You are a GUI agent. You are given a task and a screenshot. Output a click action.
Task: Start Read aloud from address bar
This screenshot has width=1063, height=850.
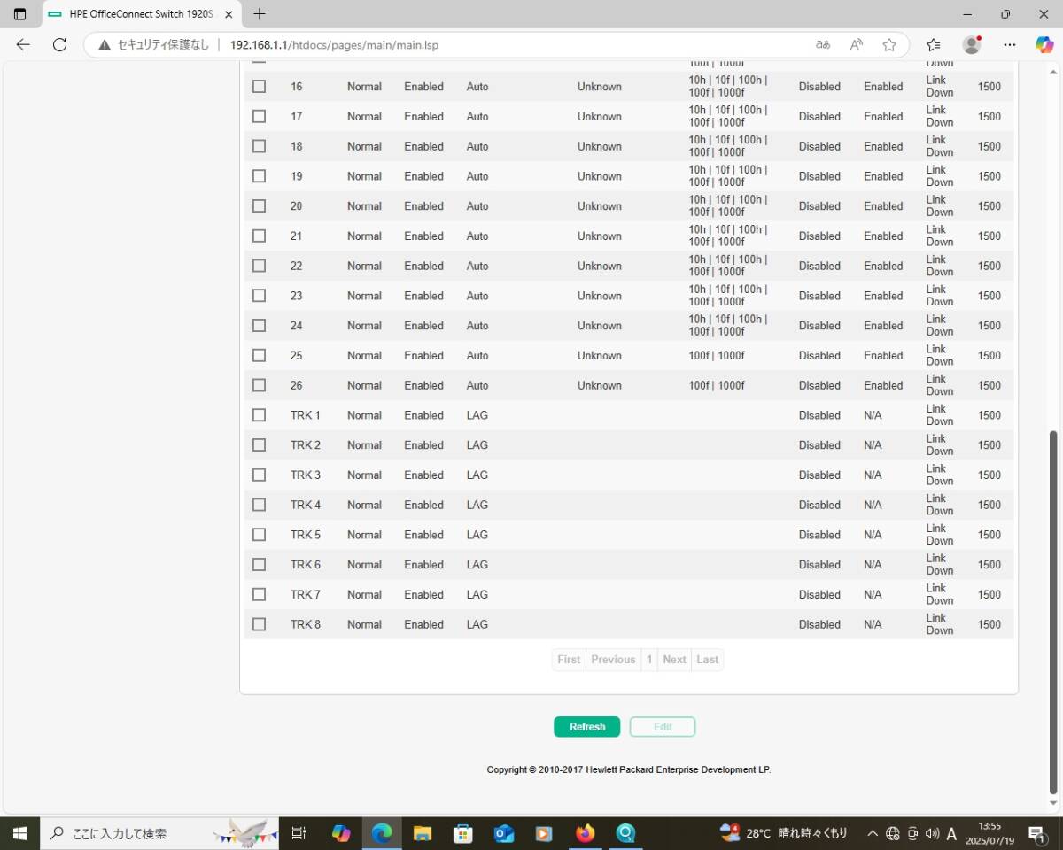pos(857,44)
